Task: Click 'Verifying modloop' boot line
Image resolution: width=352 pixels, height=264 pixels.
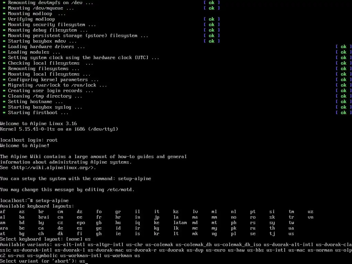Action: [31, 19]
